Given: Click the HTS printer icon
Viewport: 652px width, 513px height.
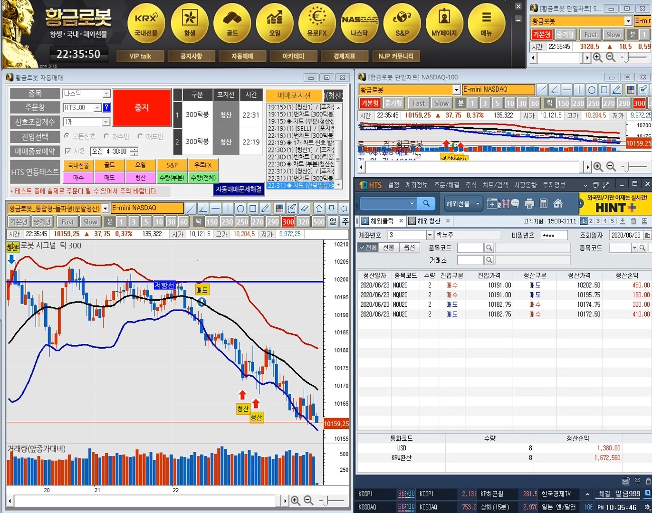Looking at the screenshot, I should (x=529, y=204).
